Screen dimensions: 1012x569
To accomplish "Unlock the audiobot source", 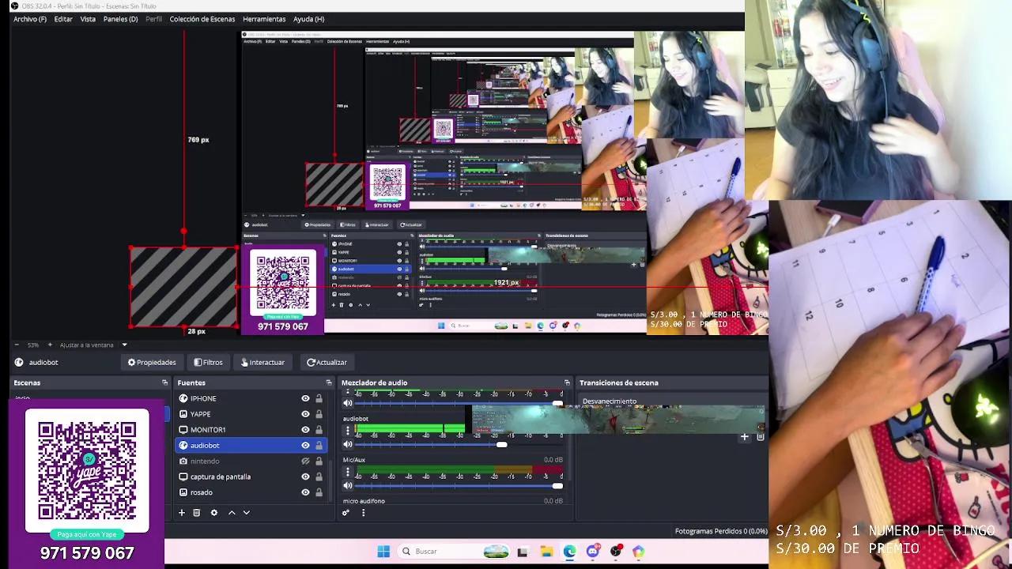I will [319, 446].
